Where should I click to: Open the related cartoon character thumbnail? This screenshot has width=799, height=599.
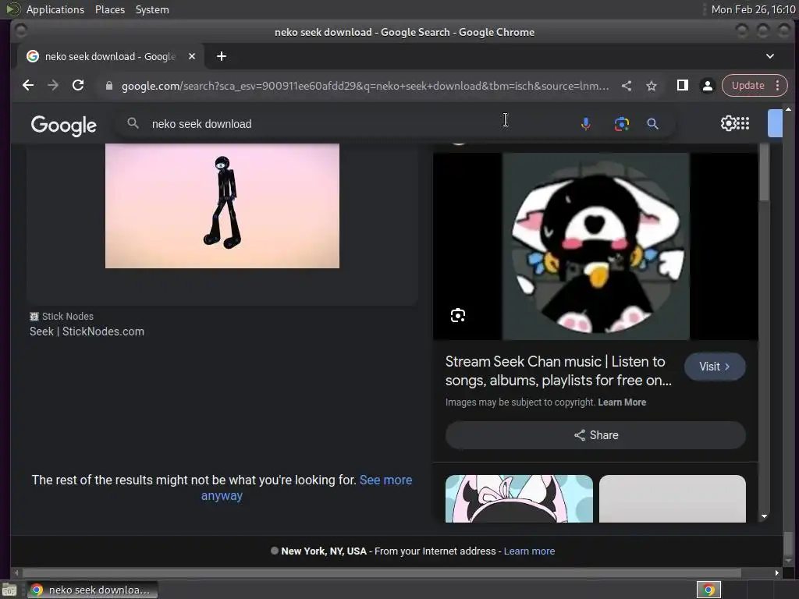point(519,498)
